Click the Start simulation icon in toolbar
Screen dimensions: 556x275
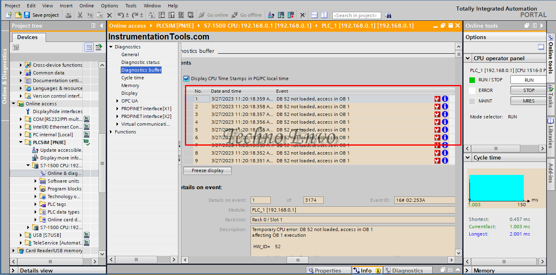click(x=281, y=15)
